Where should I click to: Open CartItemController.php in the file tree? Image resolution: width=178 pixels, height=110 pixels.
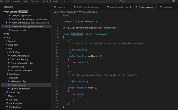tap(21, 63)
